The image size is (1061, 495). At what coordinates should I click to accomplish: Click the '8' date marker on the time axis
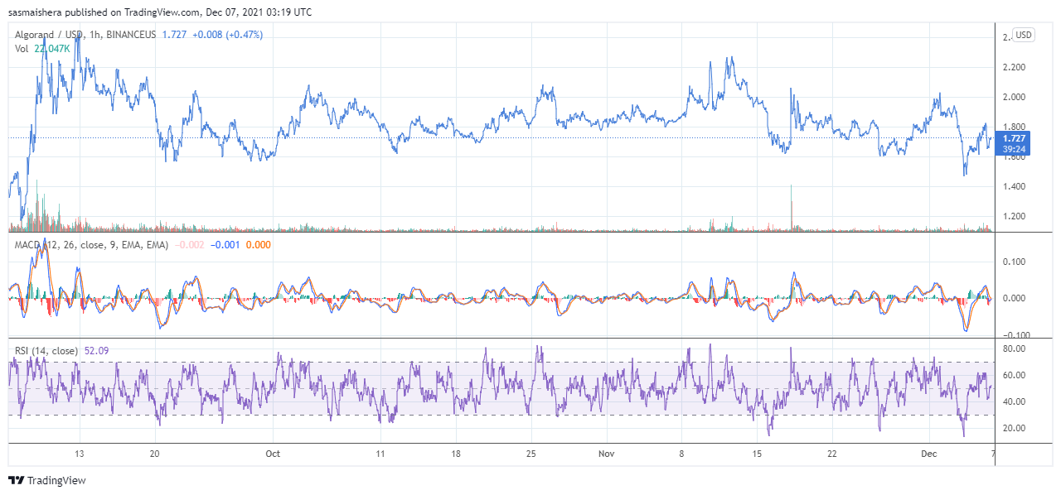coord(681,454)
